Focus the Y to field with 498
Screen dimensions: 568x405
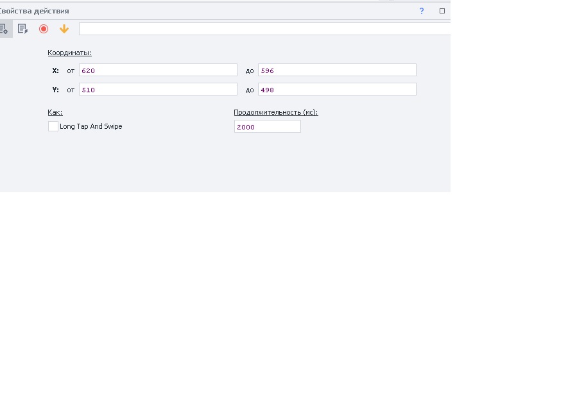(337, 89)
